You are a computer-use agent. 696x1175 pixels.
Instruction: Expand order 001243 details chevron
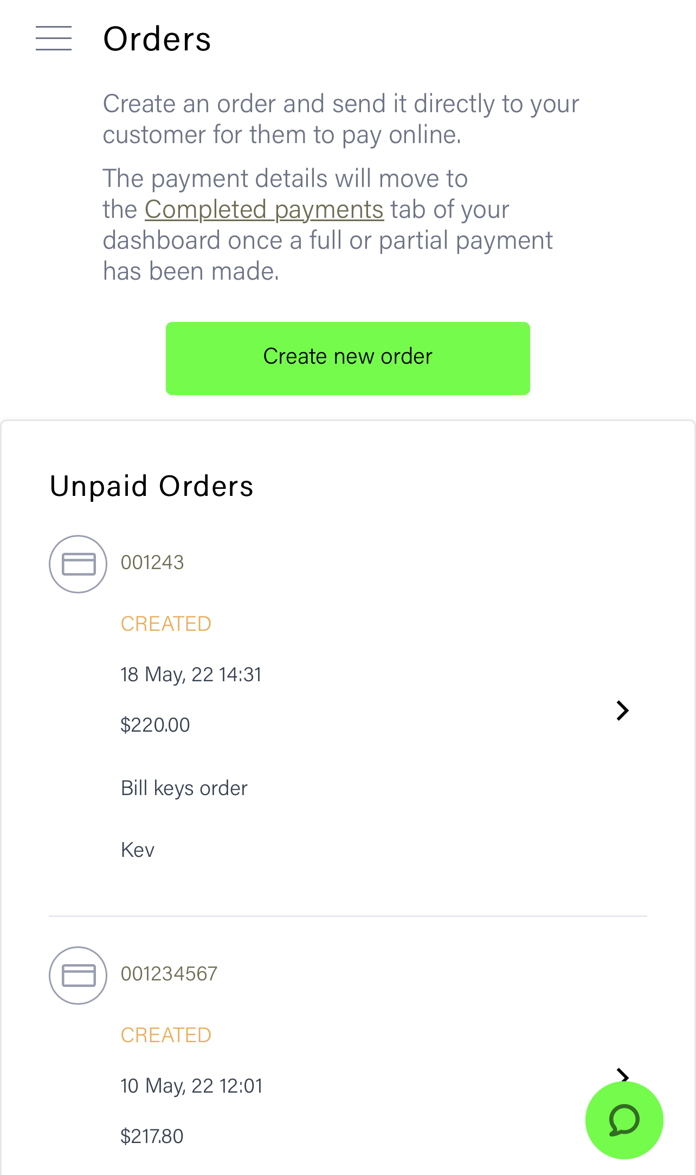coord(622,711)
